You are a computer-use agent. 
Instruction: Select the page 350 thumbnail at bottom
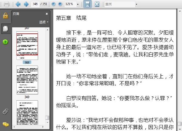tap(27, 112)
